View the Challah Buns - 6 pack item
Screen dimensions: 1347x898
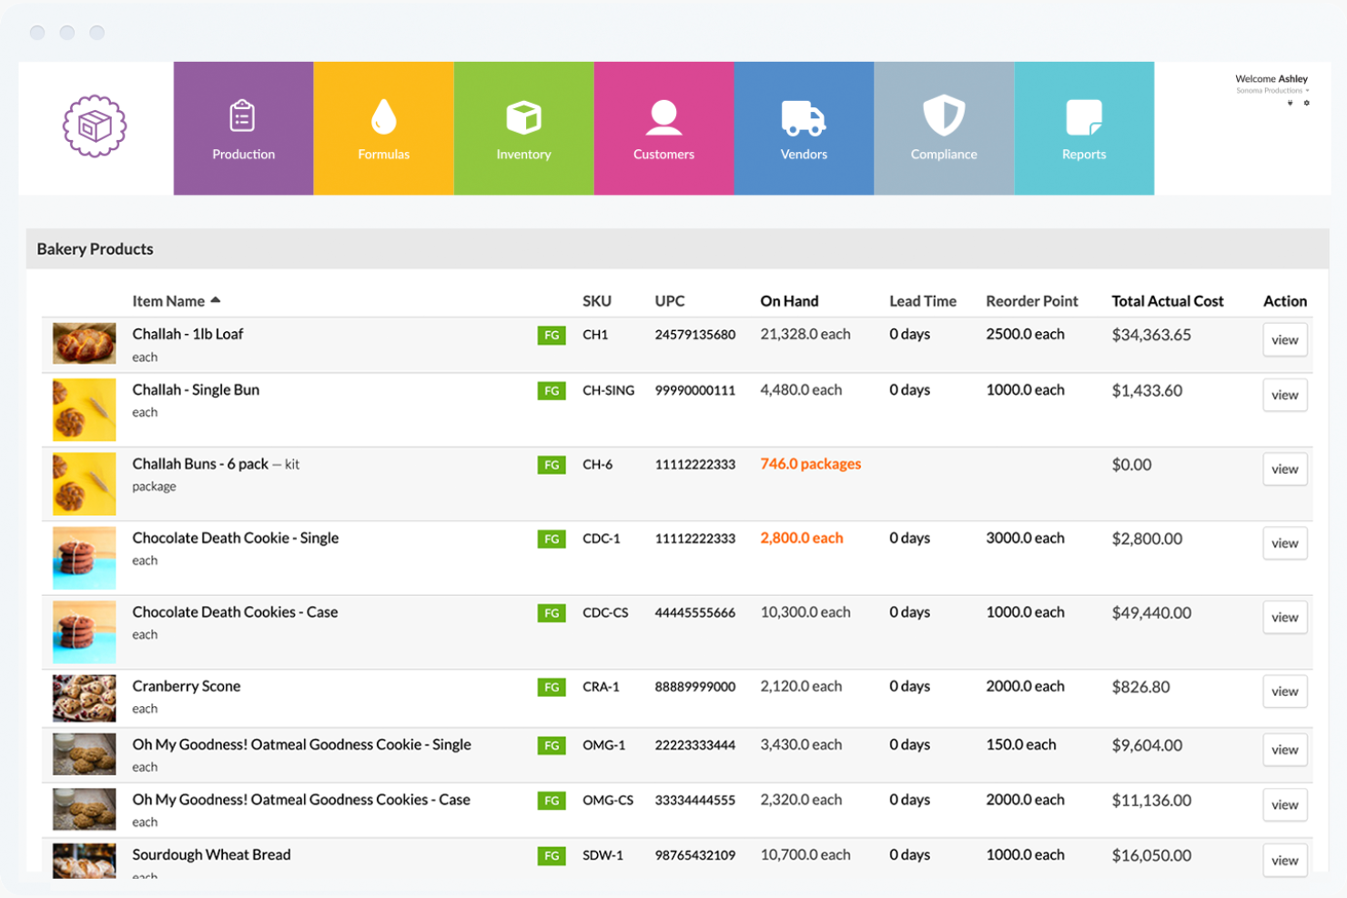coord(1285,469)
